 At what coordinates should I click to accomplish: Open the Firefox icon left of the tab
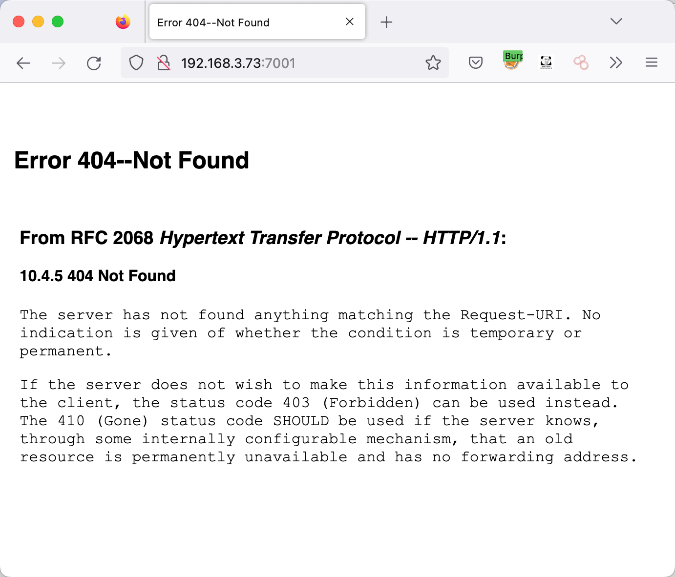pos(123,22)
